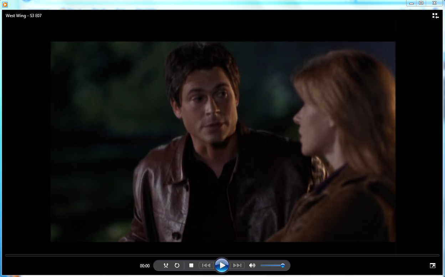Click the 00:00 elapsed time display
This screenshot has width=445, height=277.
(145, 266)
